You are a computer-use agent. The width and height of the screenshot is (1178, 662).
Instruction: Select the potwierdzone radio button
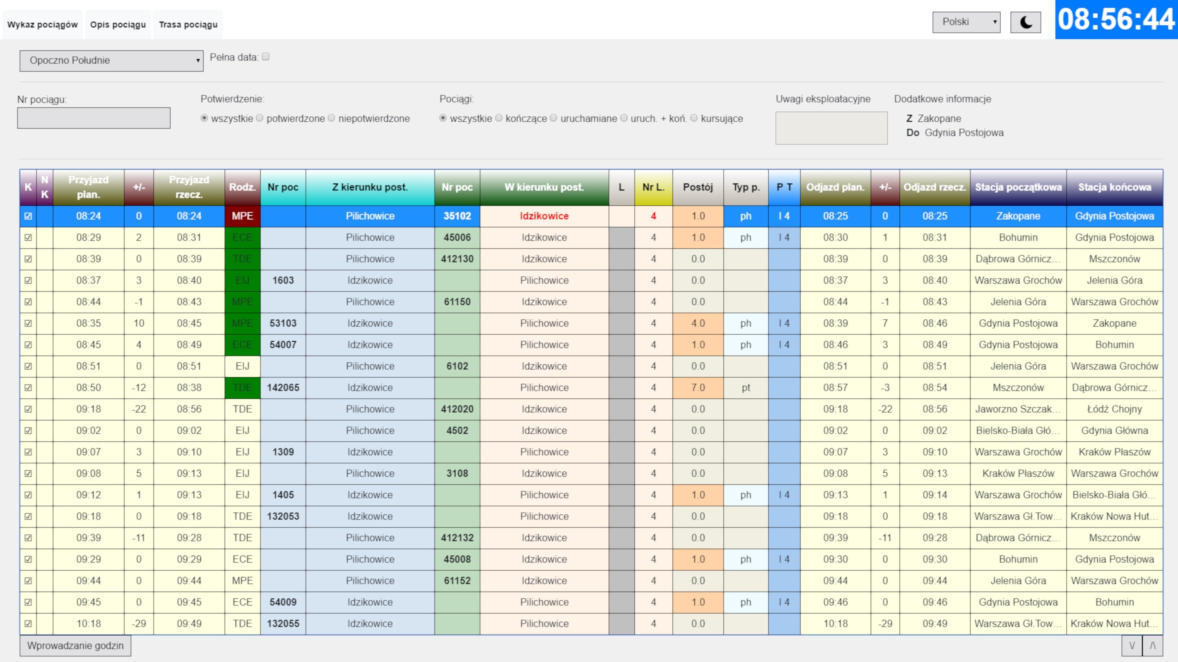(x=260, y=118)
